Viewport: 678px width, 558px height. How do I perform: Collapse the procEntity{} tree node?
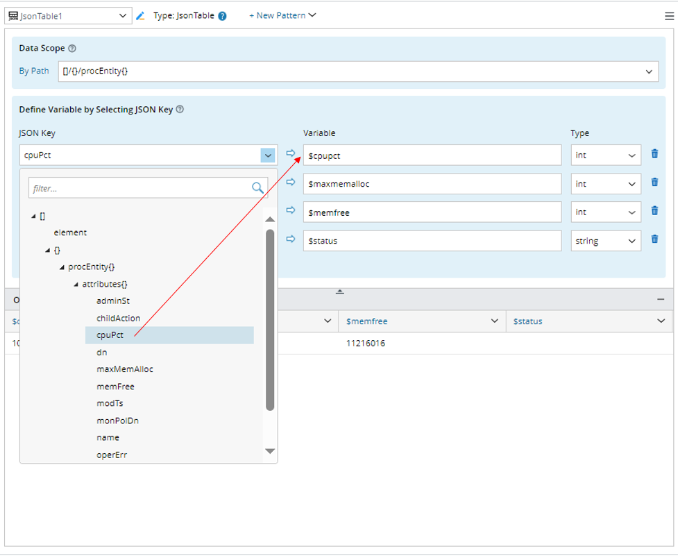62,267
